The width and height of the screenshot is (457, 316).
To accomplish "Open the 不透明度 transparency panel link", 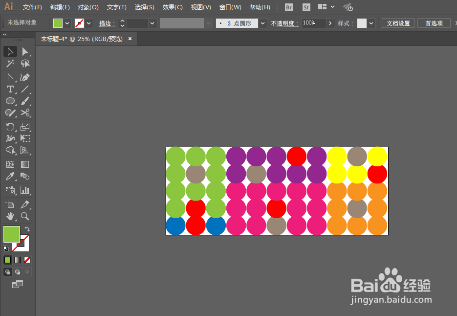I will [284, 23].
